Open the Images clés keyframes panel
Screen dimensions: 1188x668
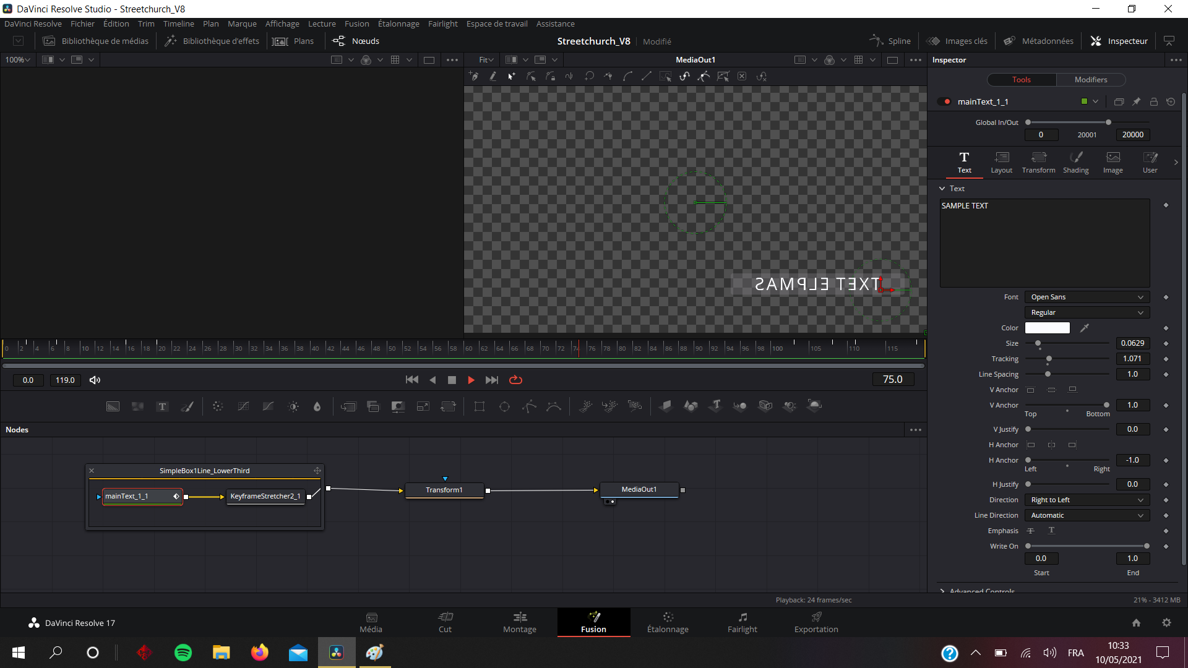point(957,41)
